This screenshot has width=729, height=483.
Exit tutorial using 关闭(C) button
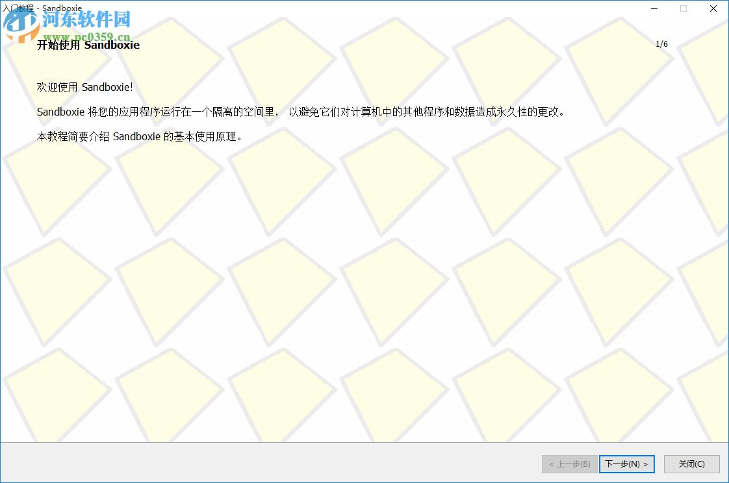point(691,464)
